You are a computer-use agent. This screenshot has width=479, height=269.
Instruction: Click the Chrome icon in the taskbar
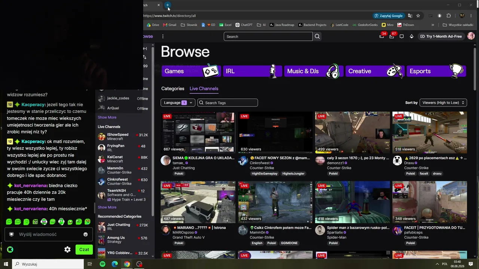(127, 264)
